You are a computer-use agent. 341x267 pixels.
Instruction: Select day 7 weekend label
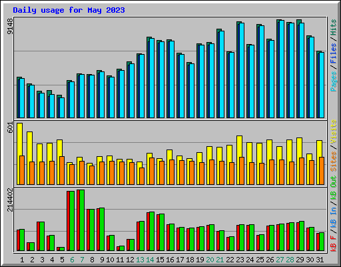tap(82, 260)
